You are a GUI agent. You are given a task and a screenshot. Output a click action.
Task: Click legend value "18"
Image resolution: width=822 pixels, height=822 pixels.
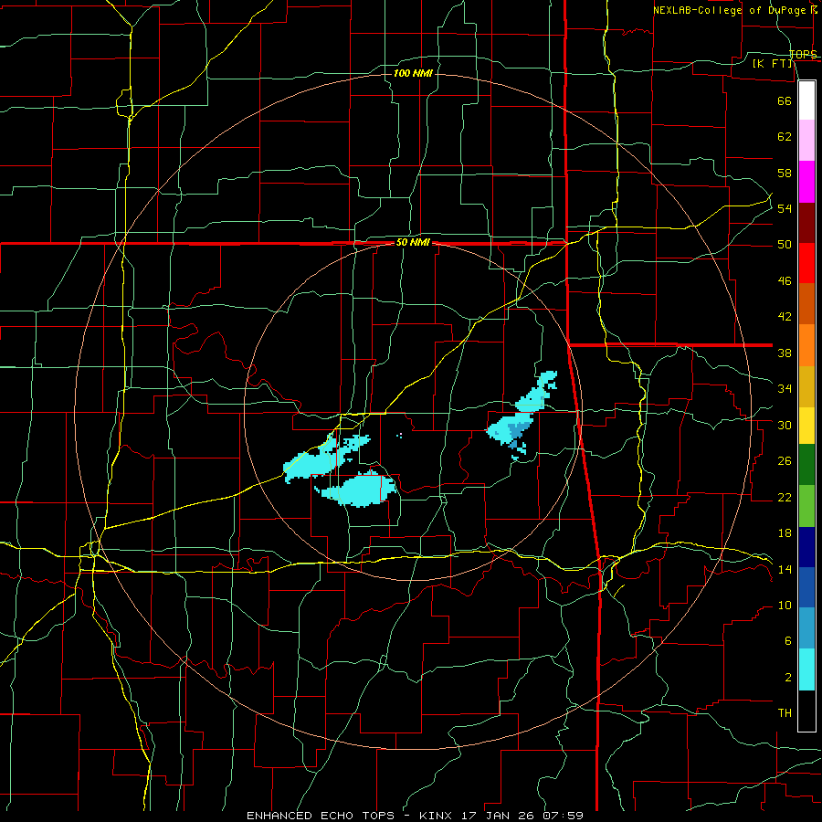click(x=785, y=533)
